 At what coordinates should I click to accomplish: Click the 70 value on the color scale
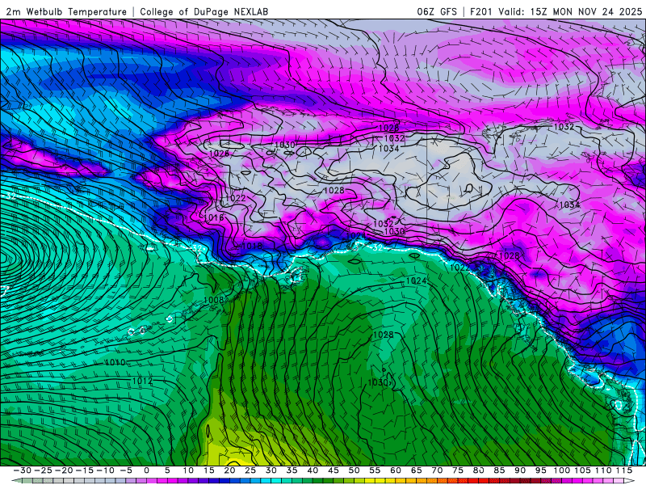coord(437,470)
